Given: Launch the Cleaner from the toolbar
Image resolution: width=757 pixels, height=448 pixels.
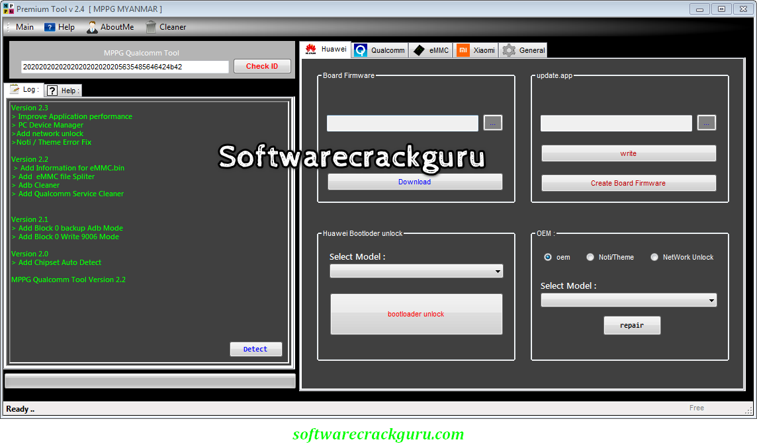Looking at the screenshot, I should coord(165,27).
